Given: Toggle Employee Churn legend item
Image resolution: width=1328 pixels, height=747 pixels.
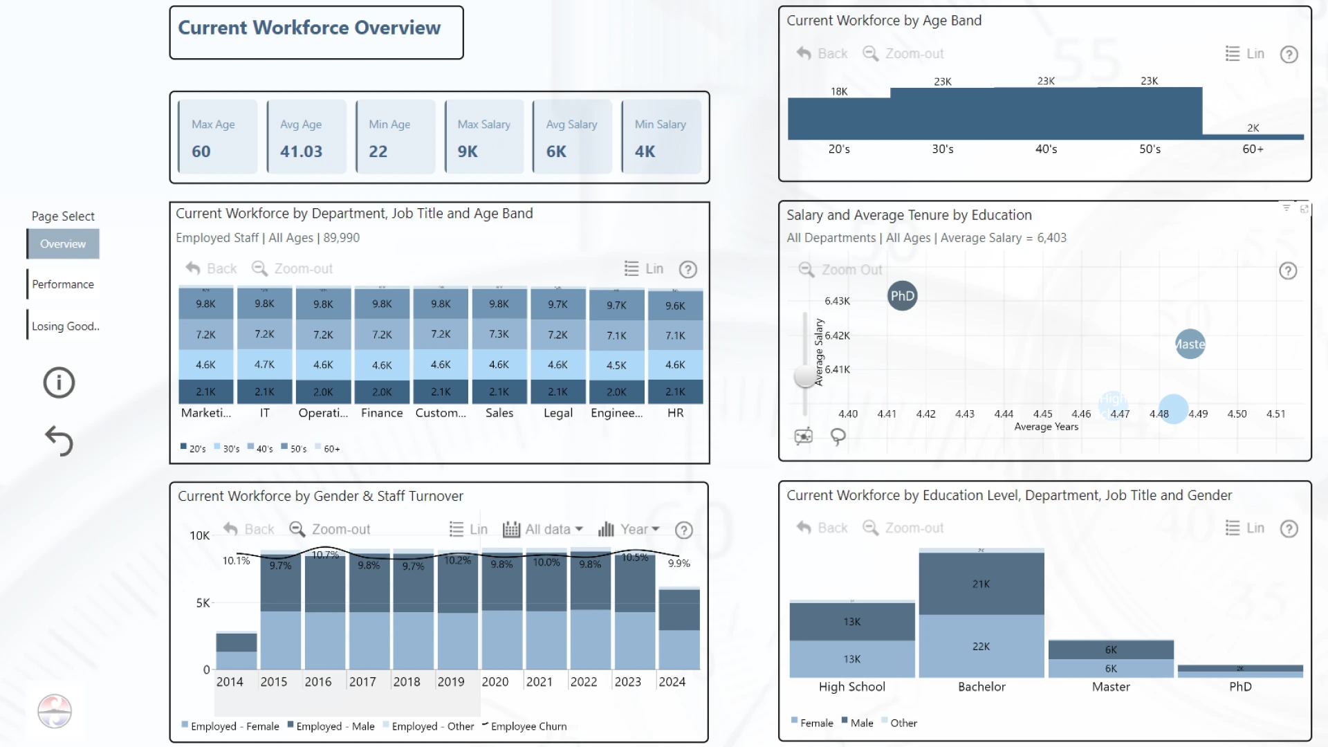Looking at the screenshot, I should tap(524, 726).
